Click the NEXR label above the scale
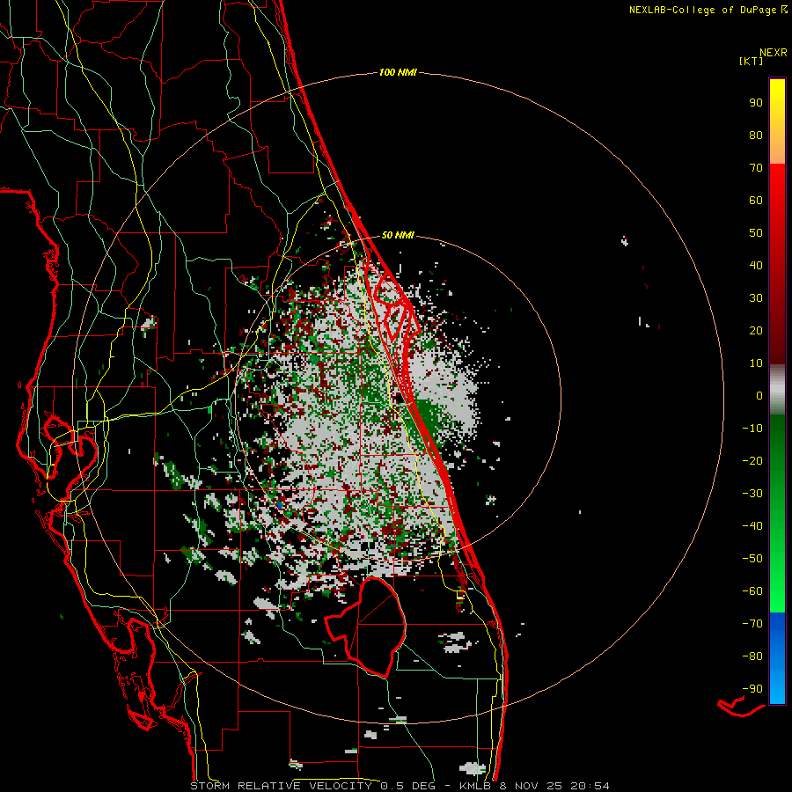This screenshot has height=792, width=792. tap(774, 53)
